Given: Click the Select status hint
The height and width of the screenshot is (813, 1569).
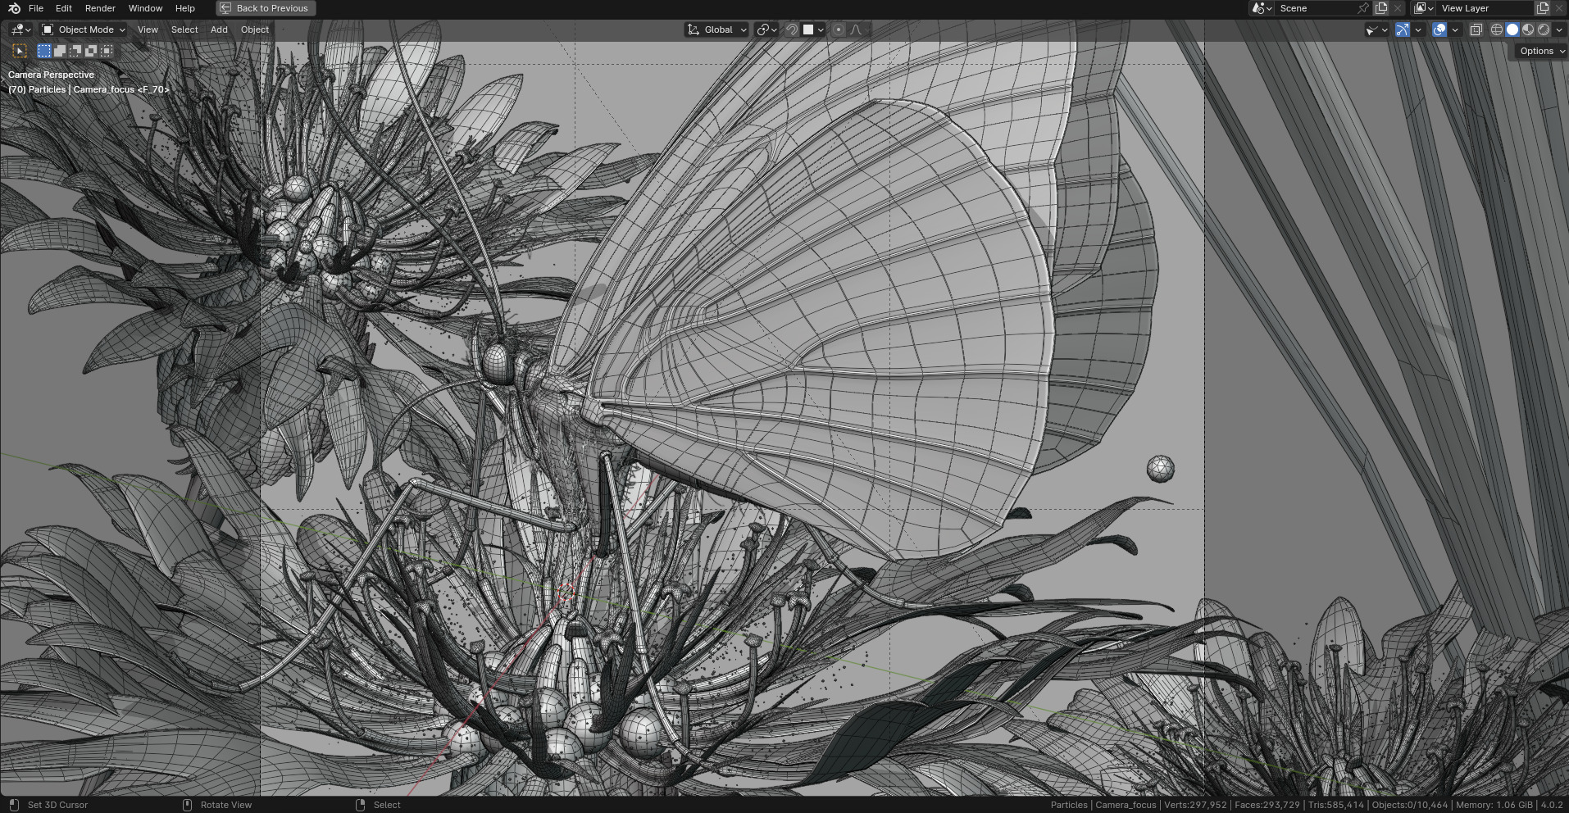Looking at the screenshot, I should (x=387, y=805).
